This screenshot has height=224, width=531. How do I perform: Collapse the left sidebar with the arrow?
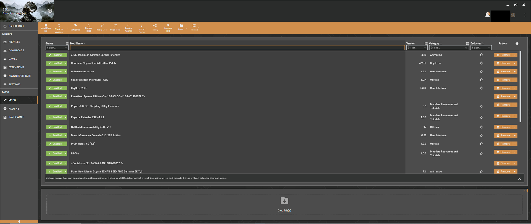pos(19,222)
